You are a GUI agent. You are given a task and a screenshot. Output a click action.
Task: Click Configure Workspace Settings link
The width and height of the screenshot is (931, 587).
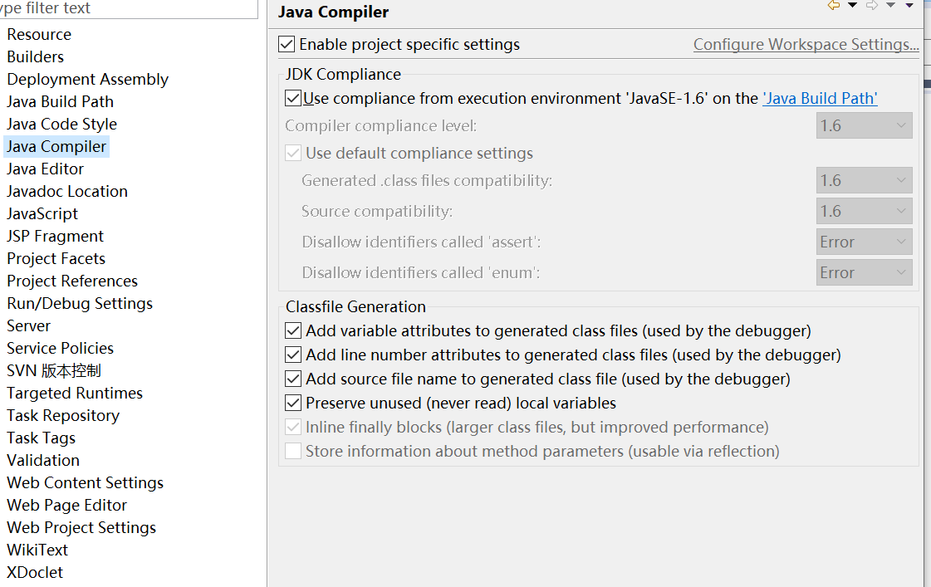coord(805,44)
